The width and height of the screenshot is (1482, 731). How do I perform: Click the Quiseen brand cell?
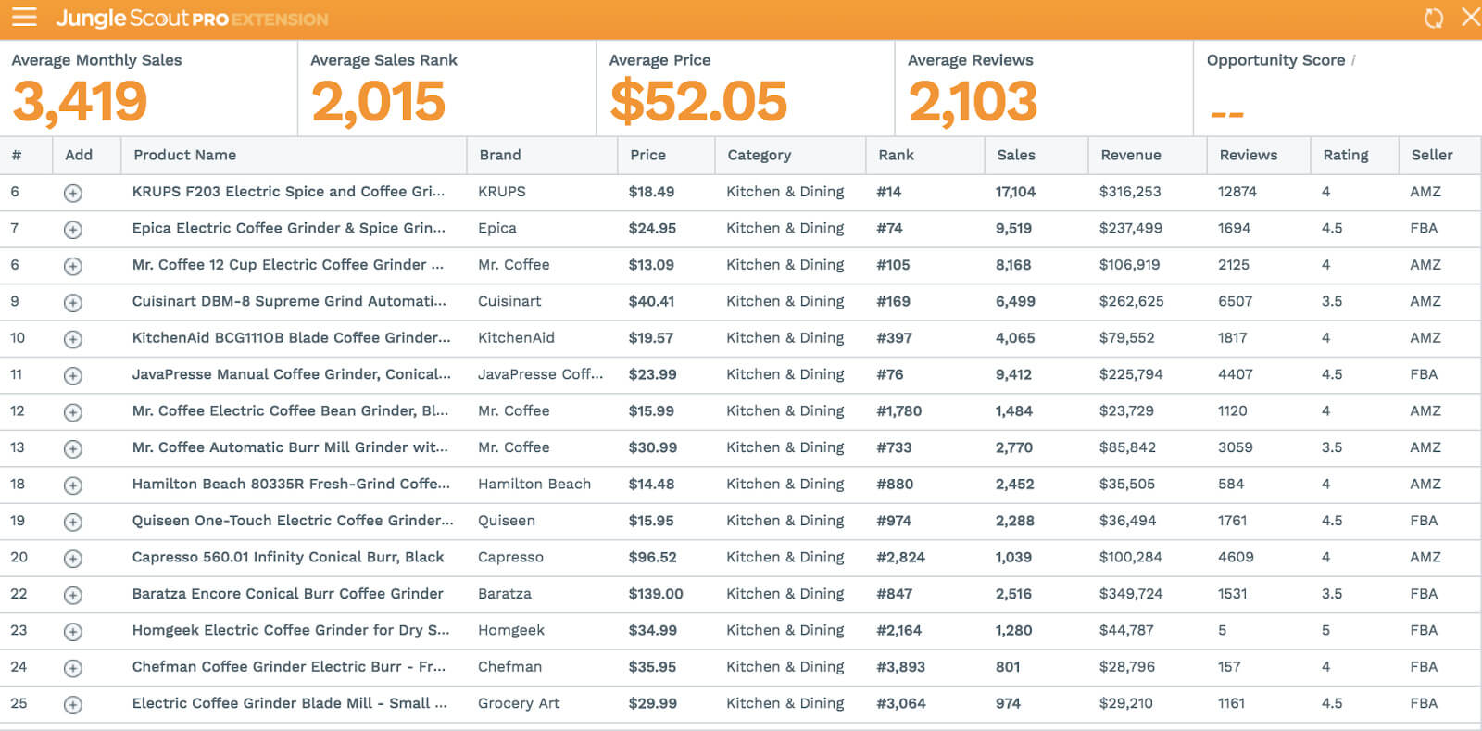tap(506, 521)
